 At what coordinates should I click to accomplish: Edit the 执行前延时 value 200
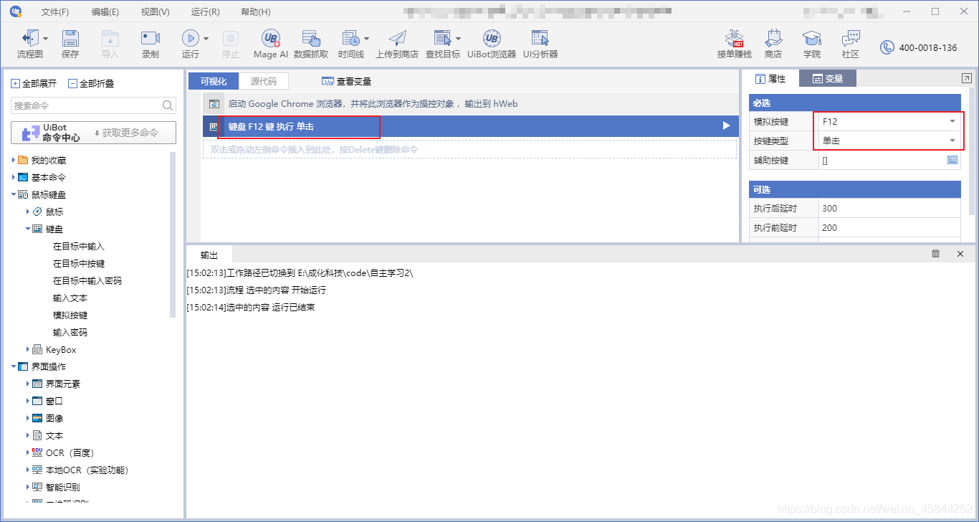coord(889,227)
